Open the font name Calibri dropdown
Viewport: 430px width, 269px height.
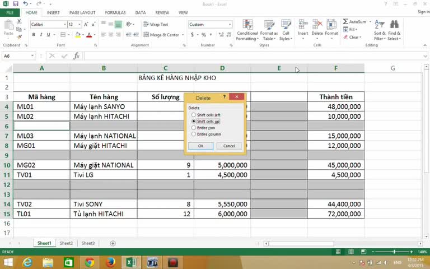(x=65, y=25)
